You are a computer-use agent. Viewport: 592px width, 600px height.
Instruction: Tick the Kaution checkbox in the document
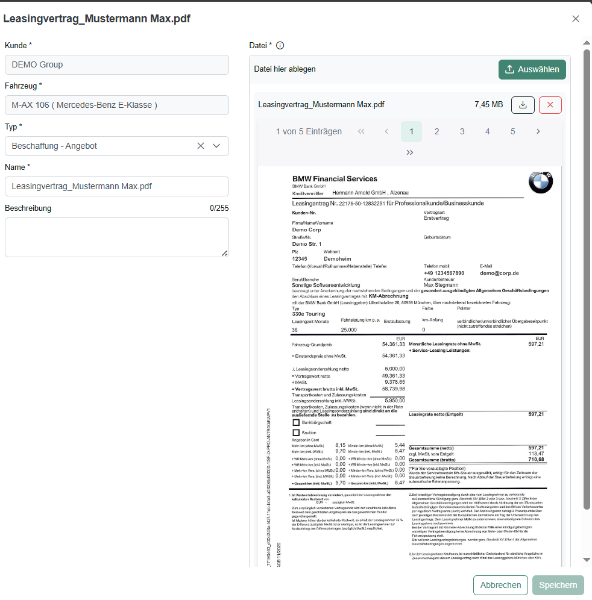tap(296, 433)
